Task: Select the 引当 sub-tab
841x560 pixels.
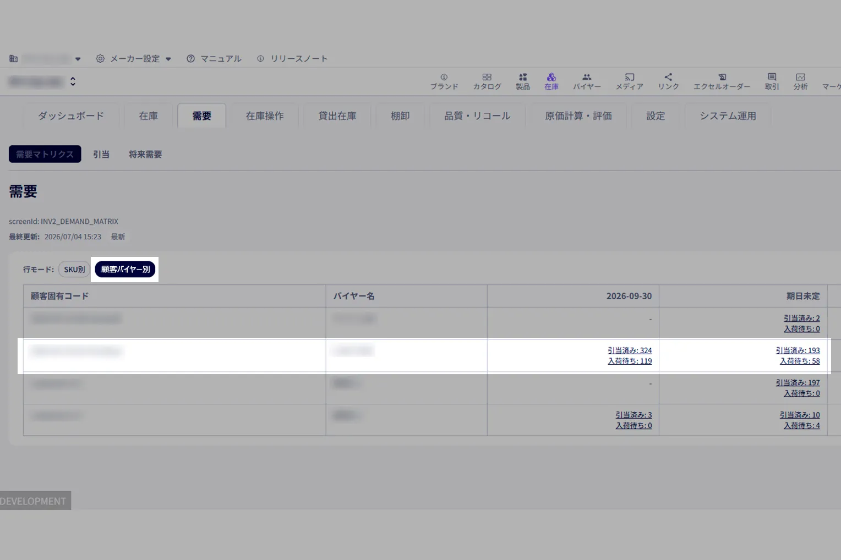Action: [101, 154]
